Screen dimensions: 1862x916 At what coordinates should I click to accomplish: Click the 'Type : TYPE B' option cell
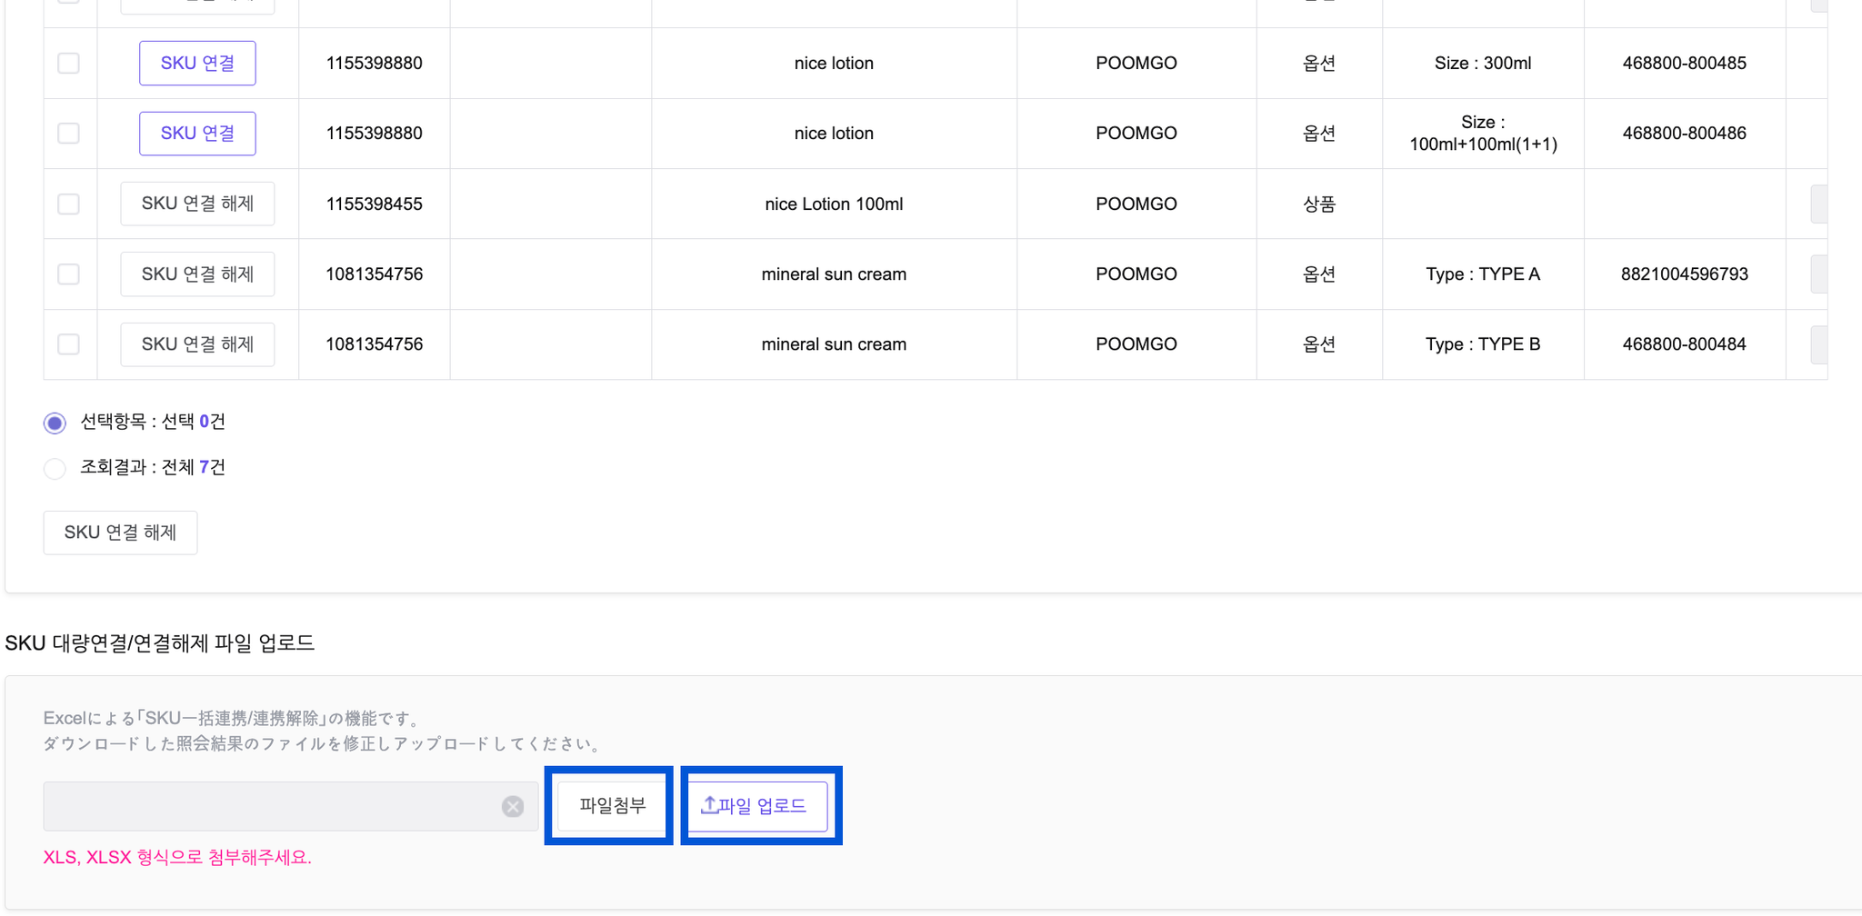(1483, 343)
